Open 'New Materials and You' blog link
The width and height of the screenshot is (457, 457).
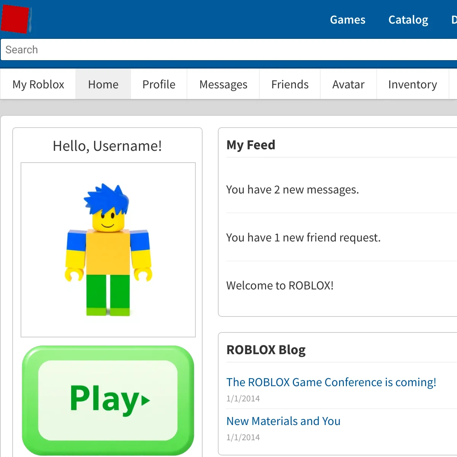[283, 421]
